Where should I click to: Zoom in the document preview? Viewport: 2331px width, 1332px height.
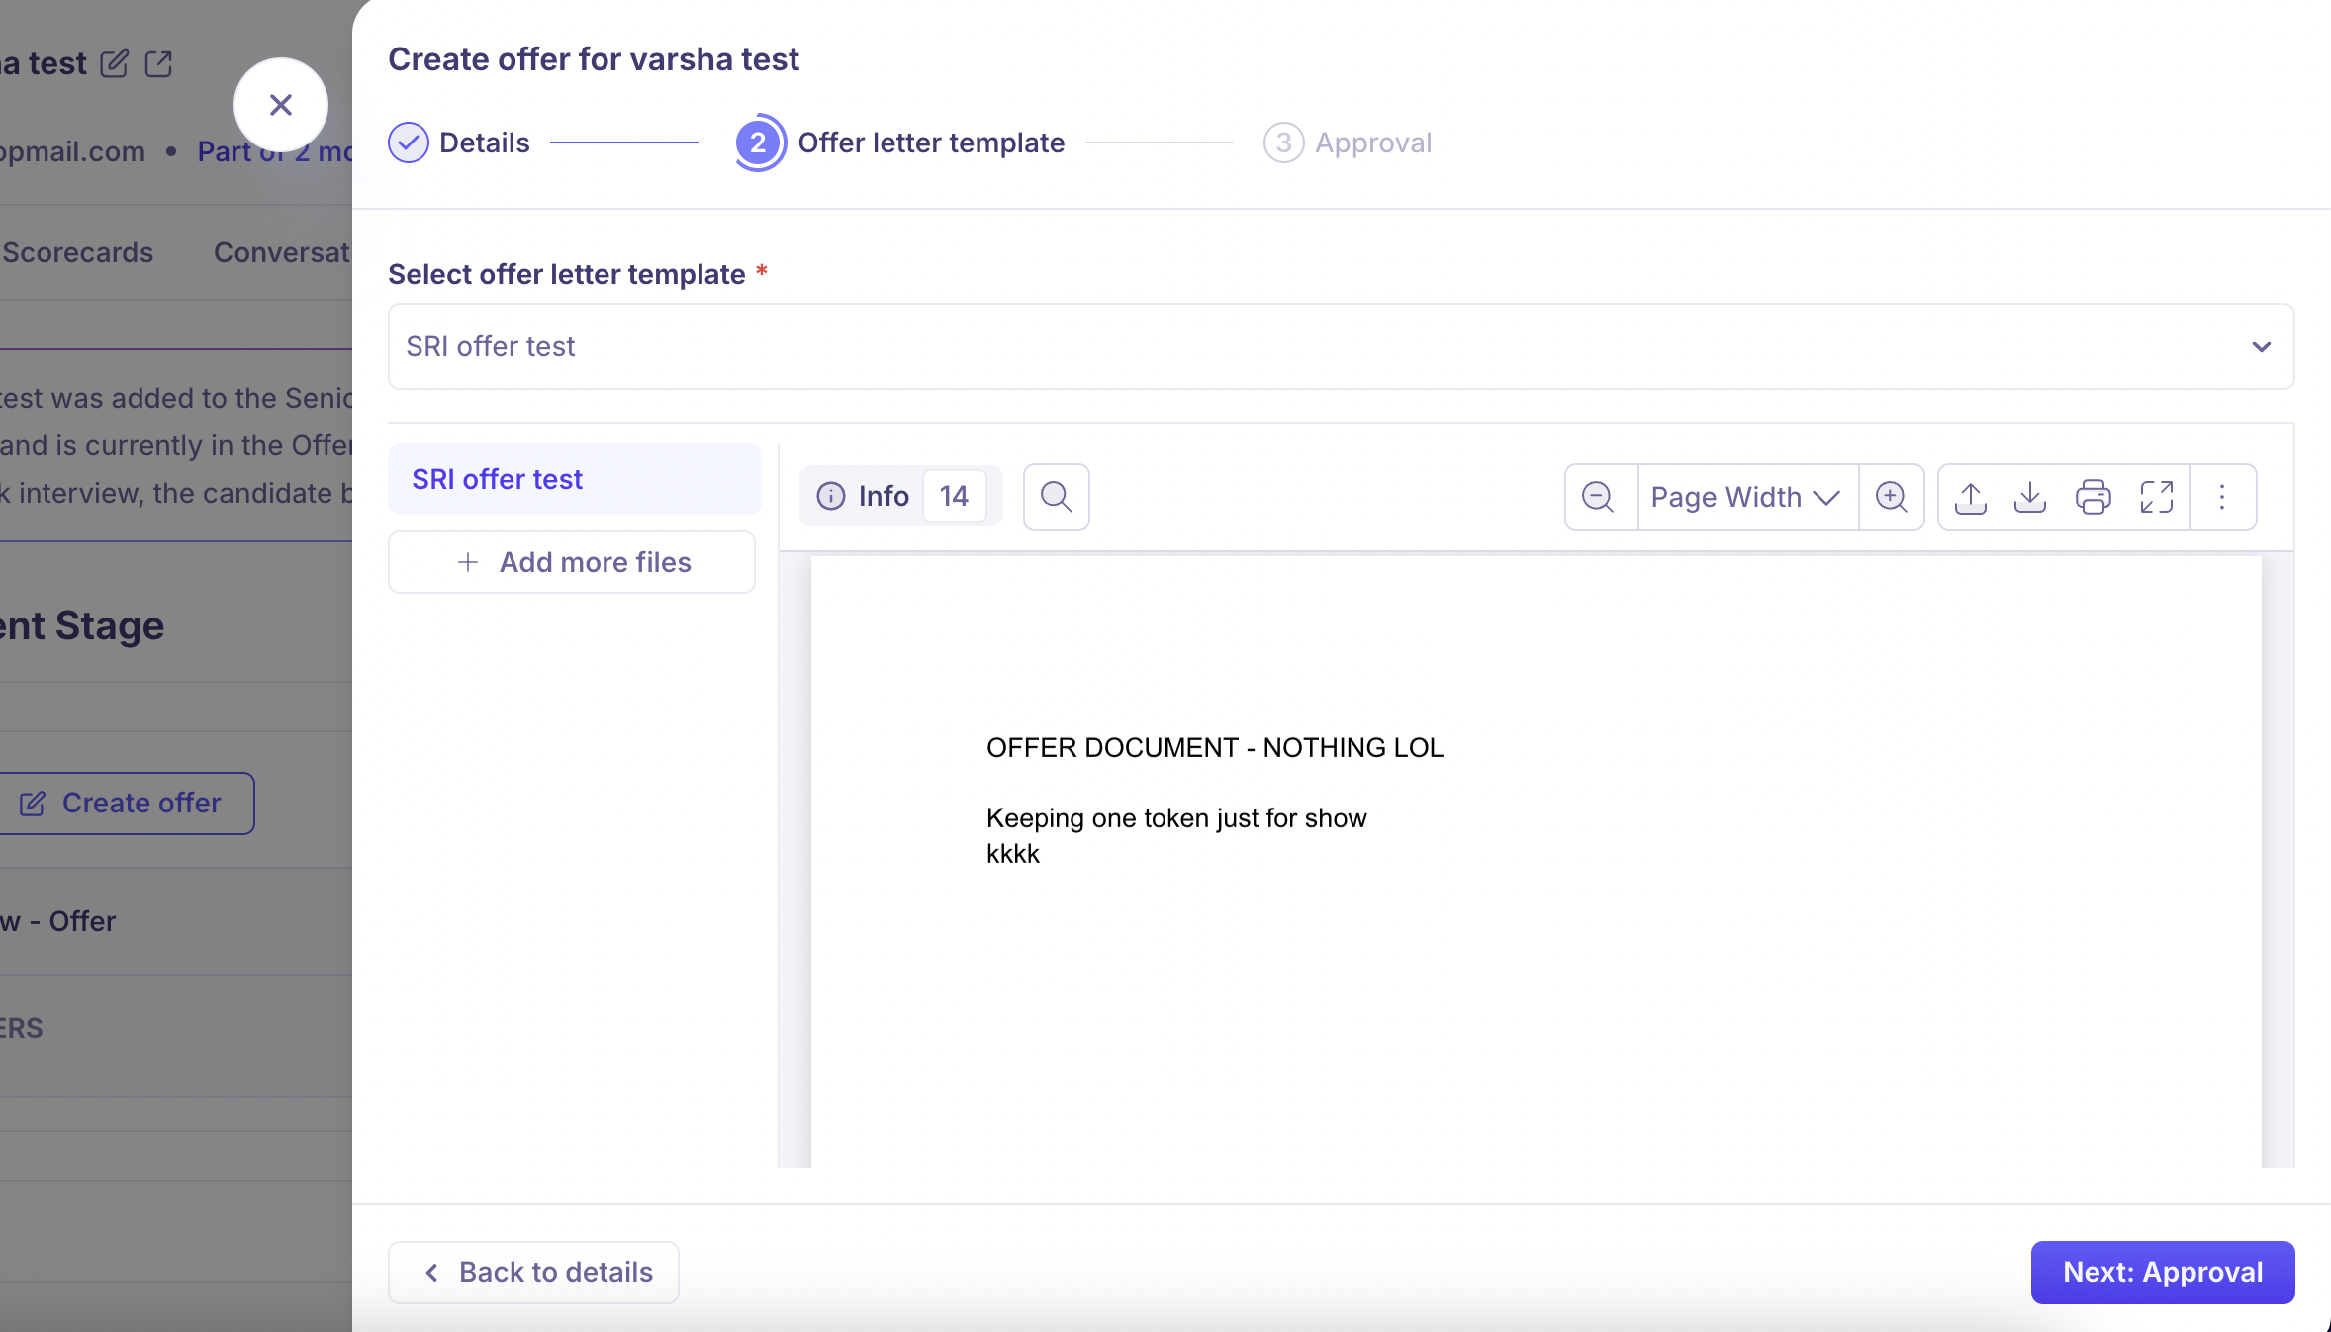coord(1891,497)
